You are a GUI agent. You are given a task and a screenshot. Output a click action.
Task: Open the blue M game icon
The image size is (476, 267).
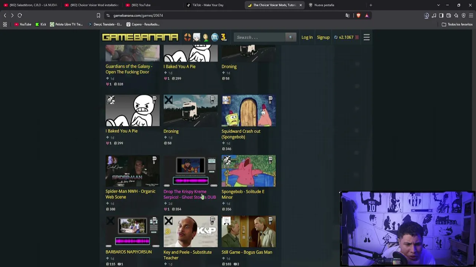click(x=215, y=37)
